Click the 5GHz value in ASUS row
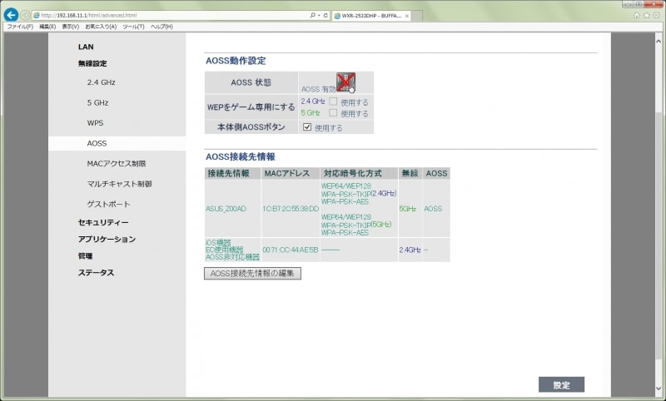This screenshot has width=666, height=401. (408, 209)
